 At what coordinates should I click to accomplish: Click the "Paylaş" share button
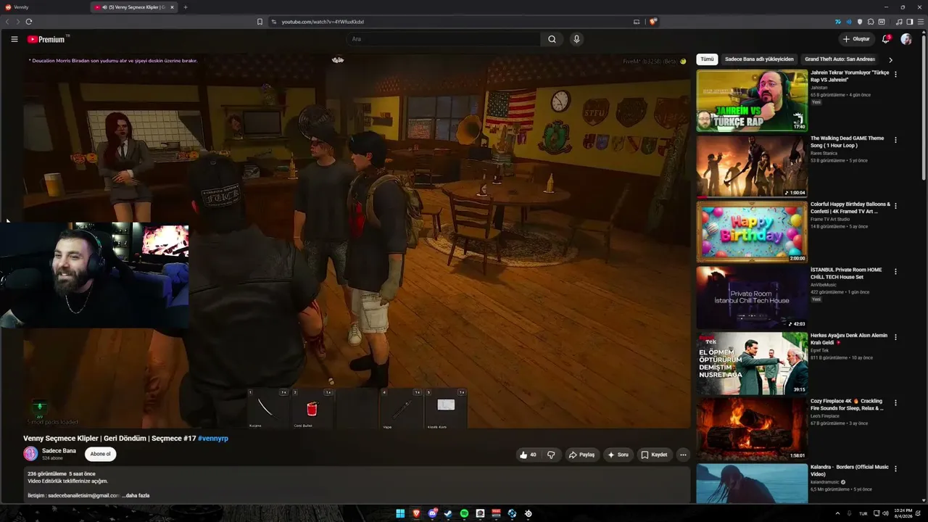click(581, 455)
